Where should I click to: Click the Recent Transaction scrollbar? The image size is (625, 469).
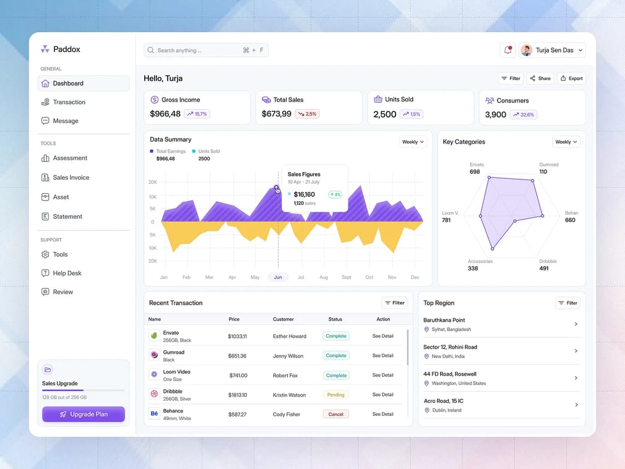click(x=407, y=347)
